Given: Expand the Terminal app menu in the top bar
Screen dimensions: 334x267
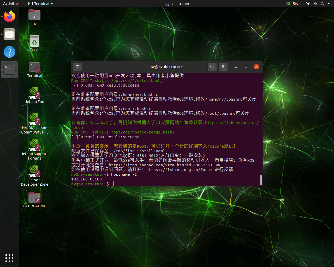Looking at the screenshot, I should tap(41, 4).
